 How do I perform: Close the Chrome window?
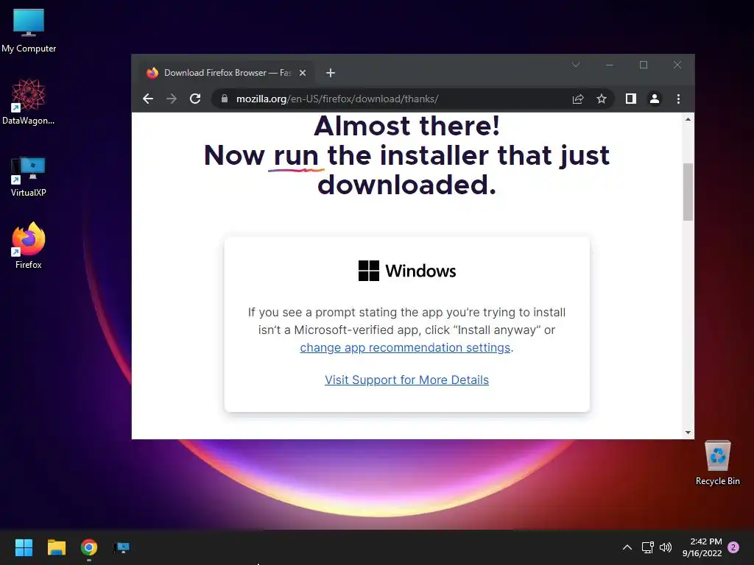coord(677,65)
